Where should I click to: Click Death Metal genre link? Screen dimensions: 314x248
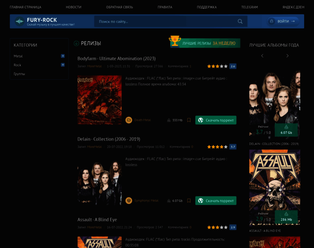coord(143,120)
